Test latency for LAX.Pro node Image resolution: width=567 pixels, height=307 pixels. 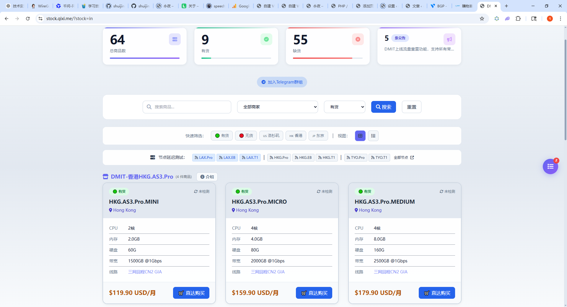coord(204,158)
